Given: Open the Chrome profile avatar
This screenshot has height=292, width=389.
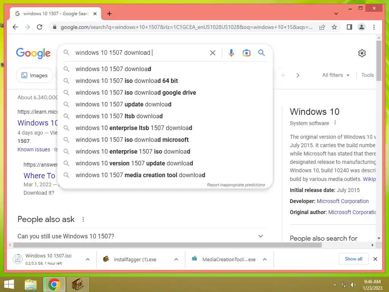Looking at the screenshot, I should click(x=362, y=27).
